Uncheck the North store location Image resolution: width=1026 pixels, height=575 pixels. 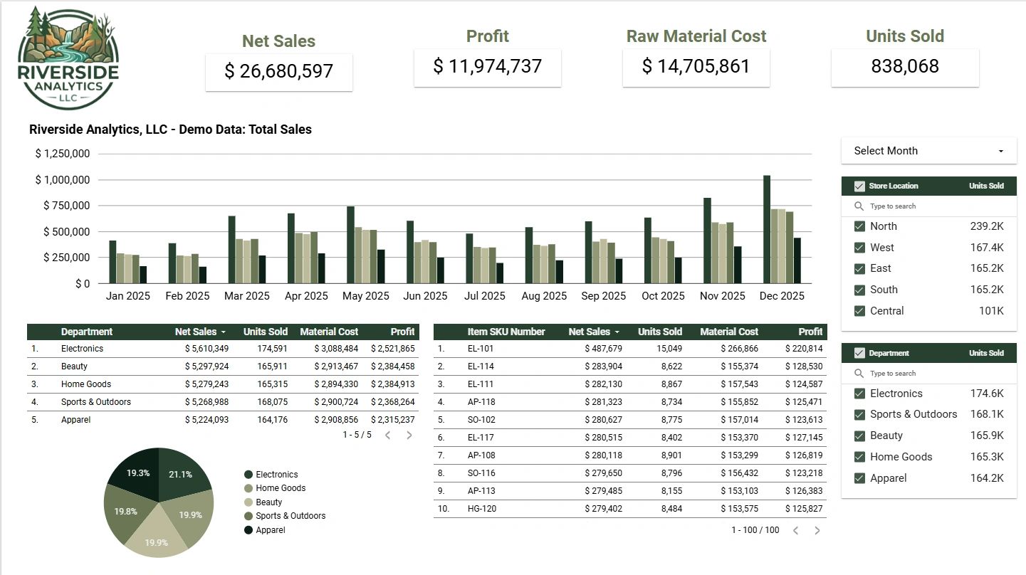(x=859, y=226)
